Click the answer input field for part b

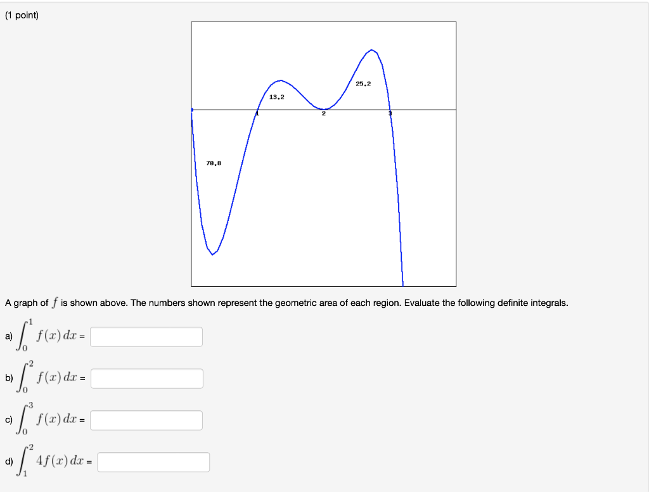coord(146,378)
